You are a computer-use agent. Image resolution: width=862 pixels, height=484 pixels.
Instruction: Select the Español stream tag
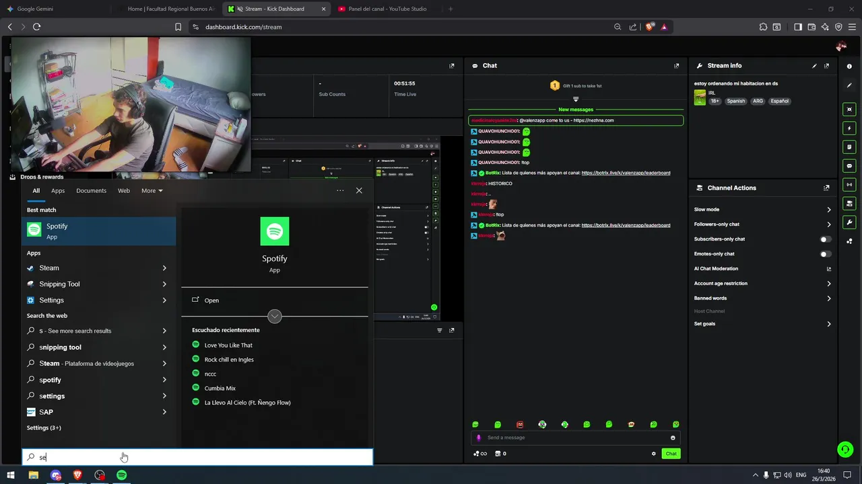[780, 101]
